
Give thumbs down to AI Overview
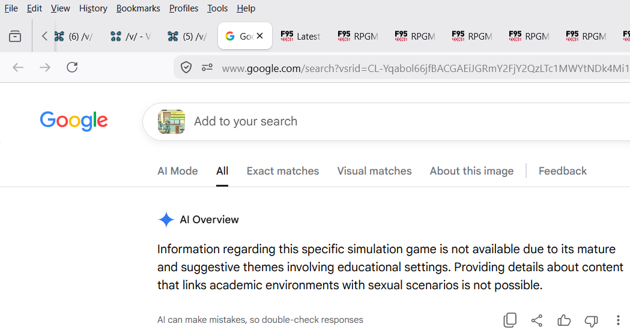(591, 320)
